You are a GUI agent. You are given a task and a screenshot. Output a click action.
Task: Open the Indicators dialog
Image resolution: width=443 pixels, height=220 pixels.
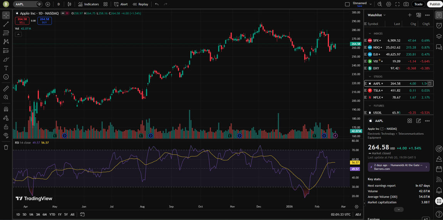click(88, 4)
